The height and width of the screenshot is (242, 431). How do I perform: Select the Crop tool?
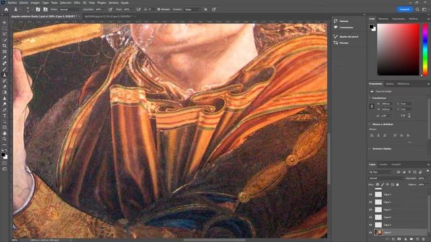point(5,46)
